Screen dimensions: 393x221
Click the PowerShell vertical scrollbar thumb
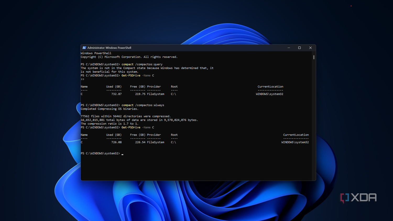(x=314, y=57)
